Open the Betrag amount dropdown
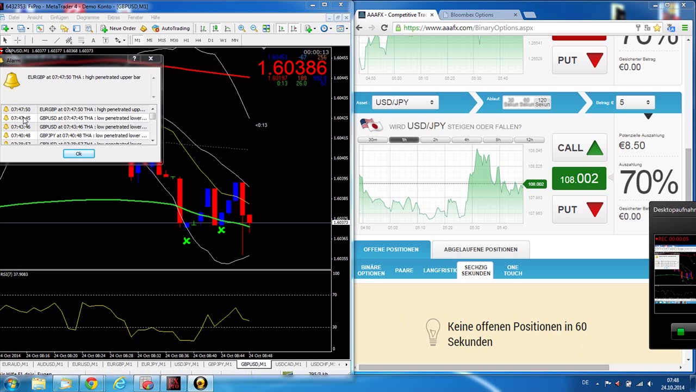696x392 pixels. click(x=635, y=102)
